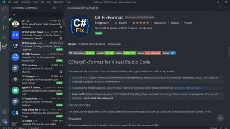Install C# Snippets extension
Image resolution: width=230 pixels, height=129 pixels.
[59, 83]
